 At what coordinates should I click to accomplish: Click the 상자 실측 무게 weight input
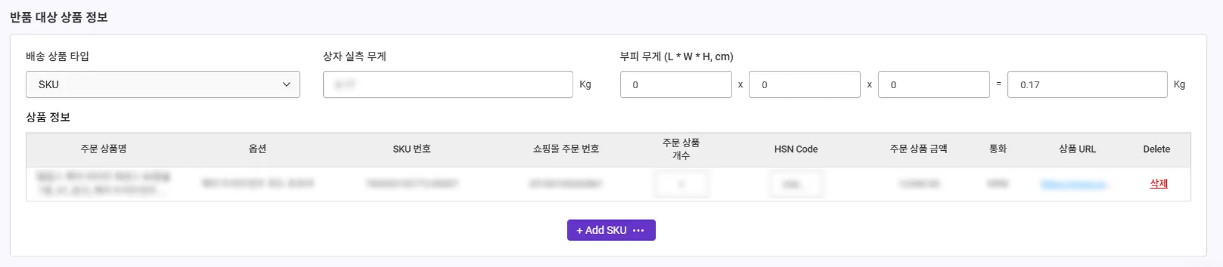(x=447, y=85)
